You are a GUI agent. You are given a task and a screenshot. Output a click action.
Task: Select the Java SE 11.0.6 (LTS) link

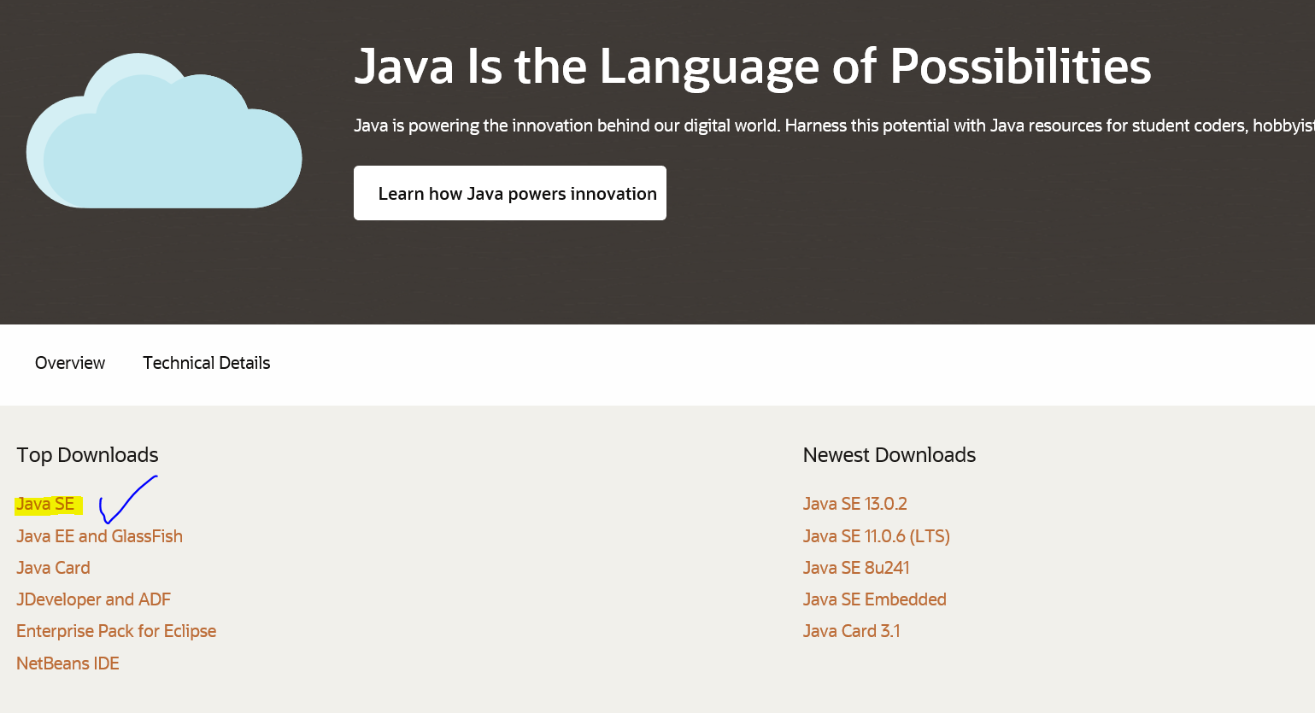pos(877,536)
